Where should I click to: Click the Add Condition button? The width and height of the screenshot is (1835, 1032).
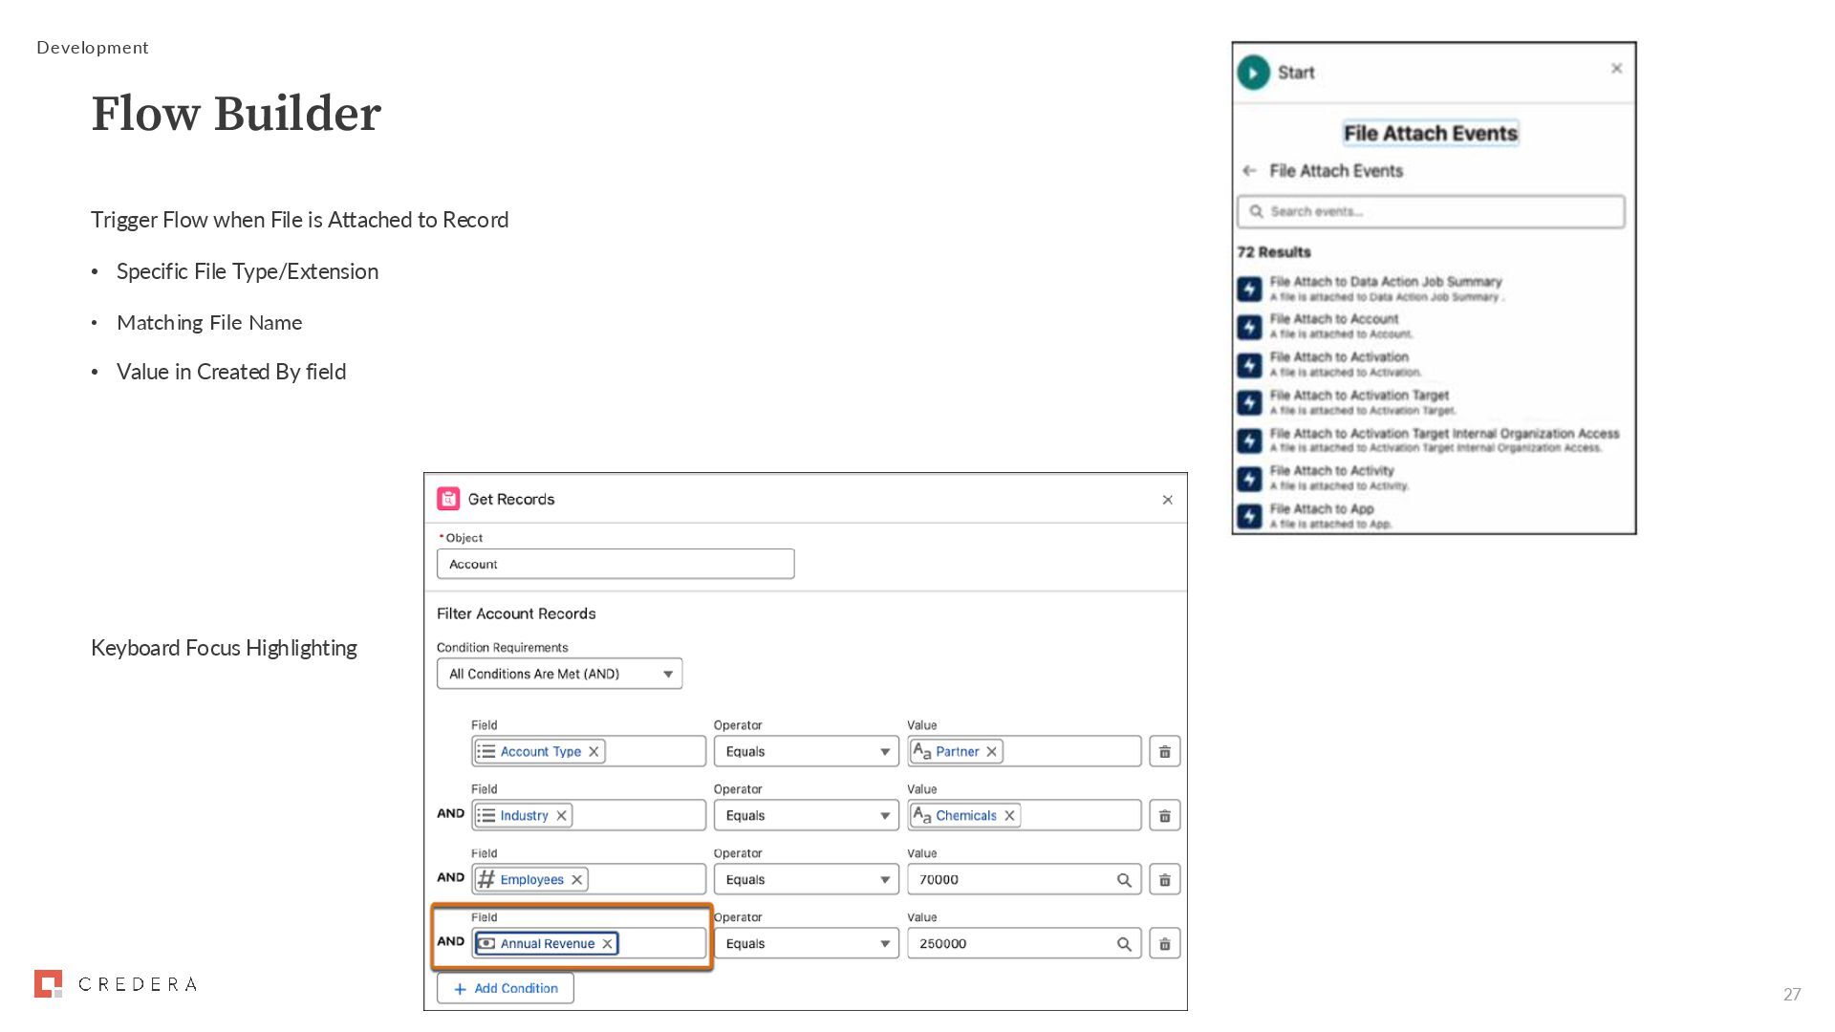506,988
